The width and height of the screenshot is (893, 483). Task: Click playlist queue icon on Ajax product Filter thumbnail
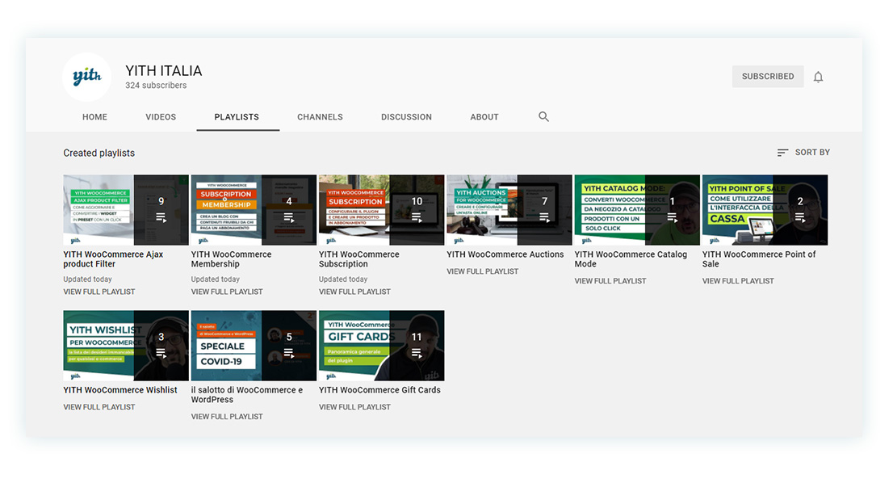pos(161,217)
